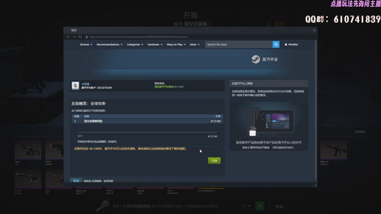Expand the More dropdown menu
This screenshot has height=214, width=381.
pyautogui.click(x=195, y=44)
